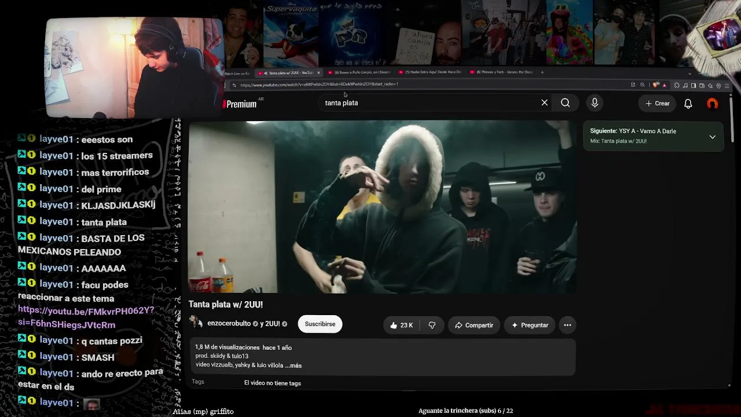The width and height of the screenshot is (741, 417).
Task: Click 'Alias (mp) griffito' overlay text
Action: pyautogui.click(x=203, y=412)
